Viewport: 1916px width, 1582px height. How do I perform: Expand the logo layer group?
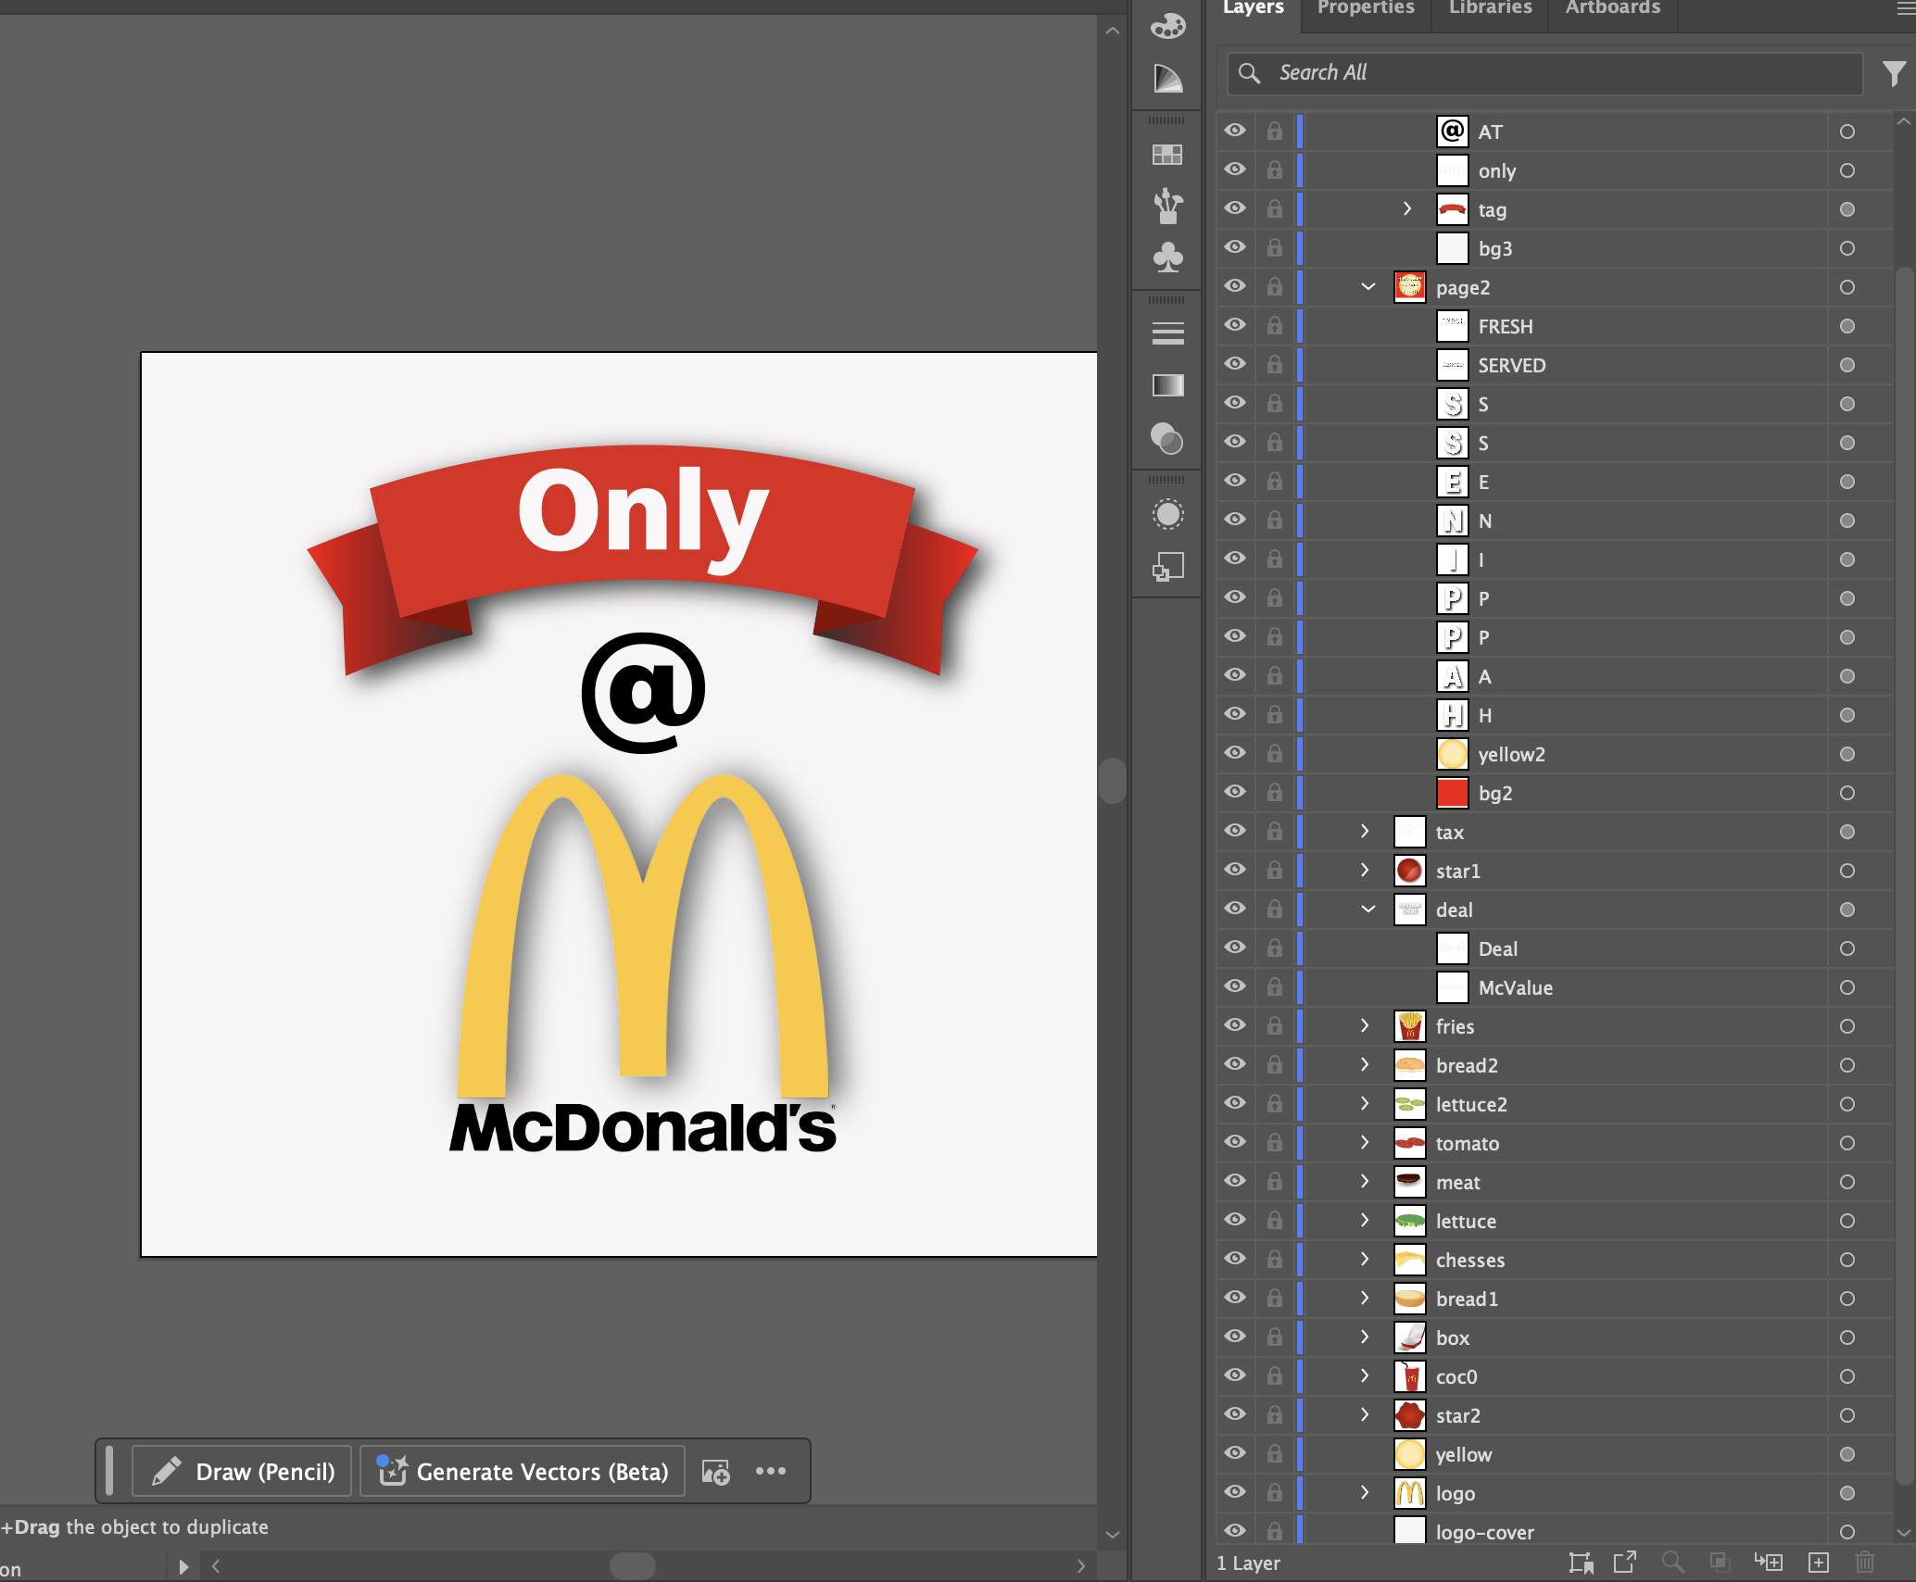[x=1365, y=1492]
